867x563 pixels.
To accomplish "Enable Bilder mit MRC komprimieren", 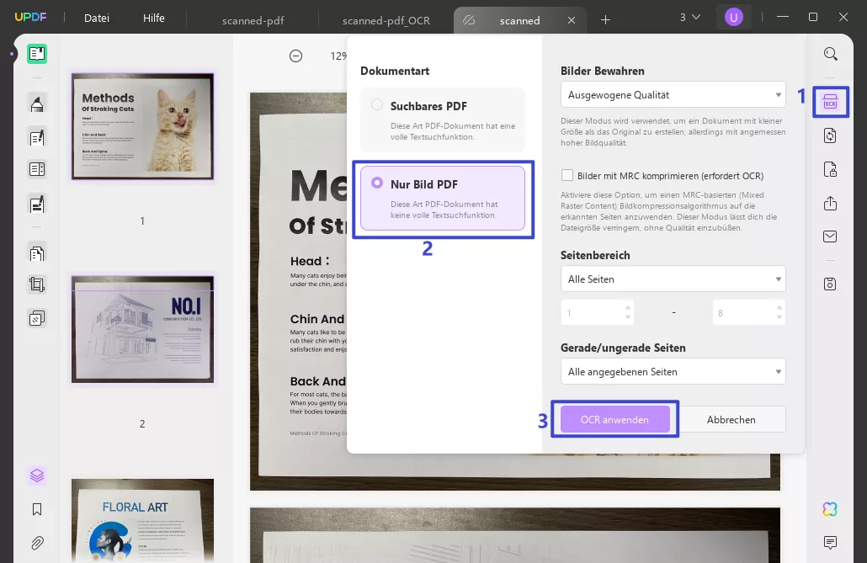I will (567, 175).
